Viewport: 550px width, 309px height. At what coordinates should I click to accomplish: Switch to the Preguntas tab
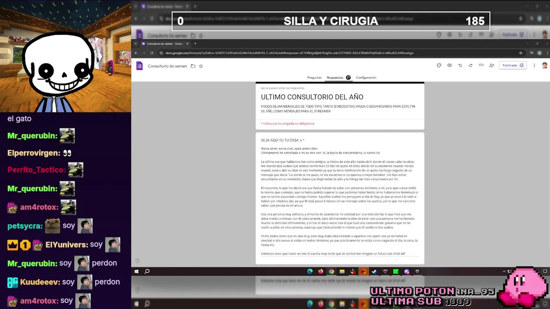tap(314, 78)
